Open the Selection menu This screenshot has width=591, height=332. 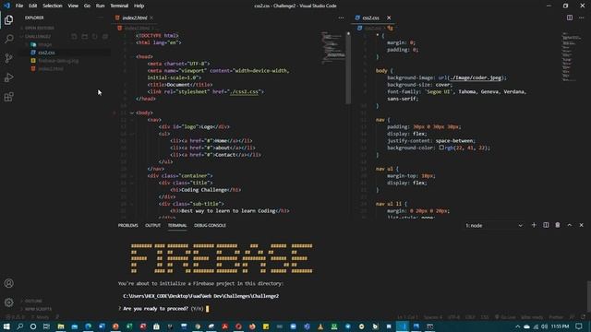click(x=53, y=6)
